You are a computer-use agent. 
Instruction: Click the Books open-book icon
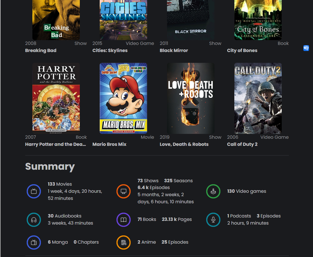tap(124, 220)
